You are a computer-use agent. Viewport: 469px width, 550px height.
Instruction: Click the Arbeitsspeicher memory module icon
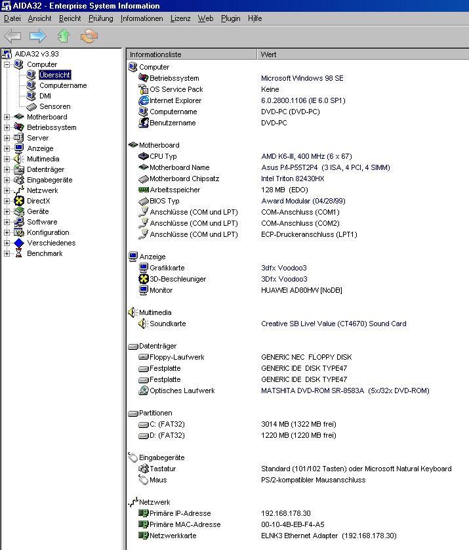(144, 190)
